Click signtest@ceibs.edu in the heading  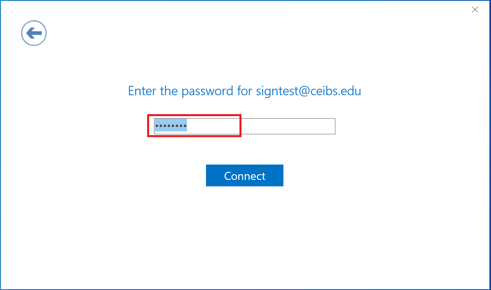coord(308,91)
